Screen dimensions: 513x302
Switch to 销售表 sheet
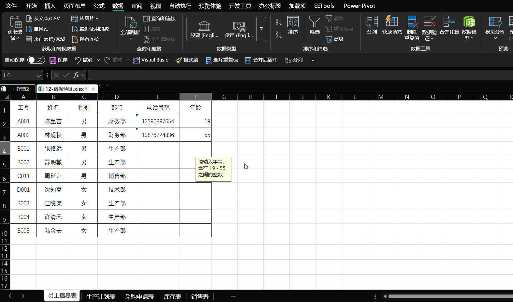point(200,296)
